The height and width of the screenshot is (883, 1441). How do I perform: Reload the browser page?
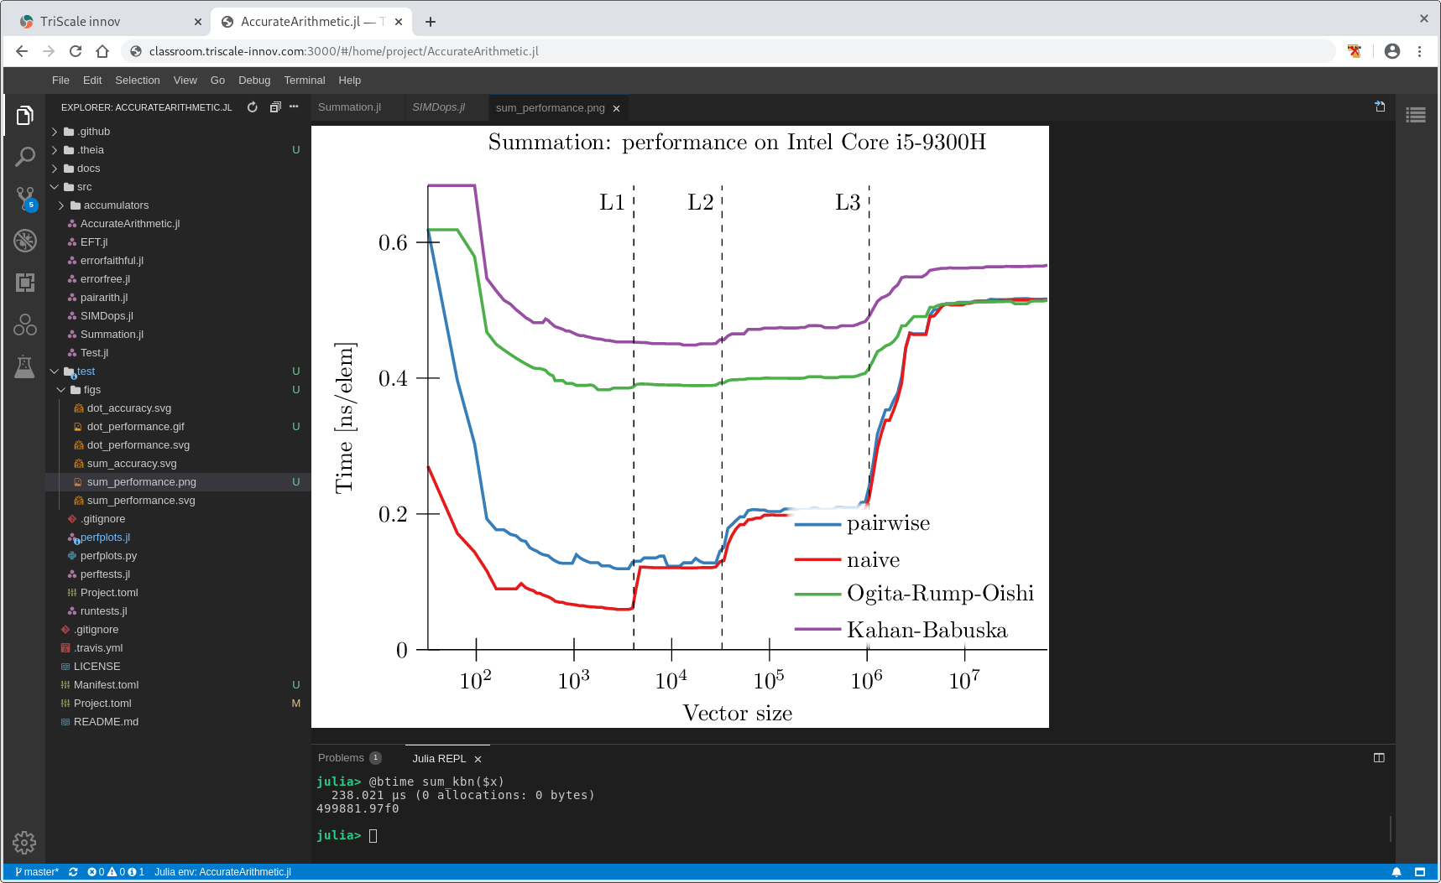pyautogui.click(x=76, y=51)
